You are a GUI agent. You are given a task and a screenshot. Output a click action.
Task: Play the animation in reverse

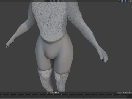click(54, 93)
